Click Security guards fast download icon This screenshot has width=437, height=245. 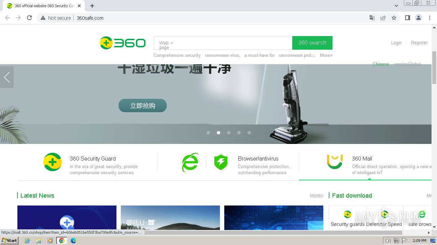tap(348, 214)
